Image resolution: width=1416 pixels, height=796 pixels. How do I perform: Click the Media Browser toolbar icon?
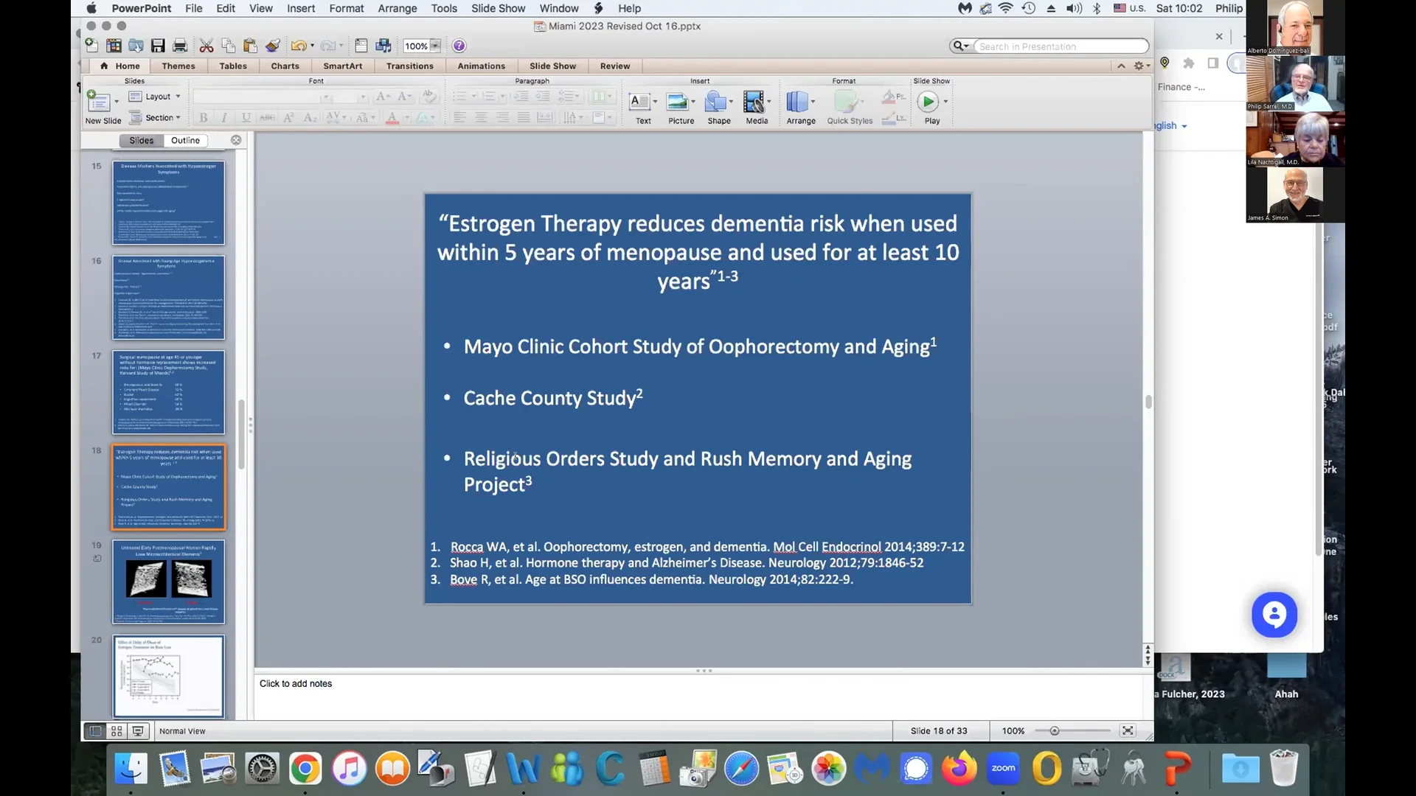pyautogui.click(x=383, y=46)
